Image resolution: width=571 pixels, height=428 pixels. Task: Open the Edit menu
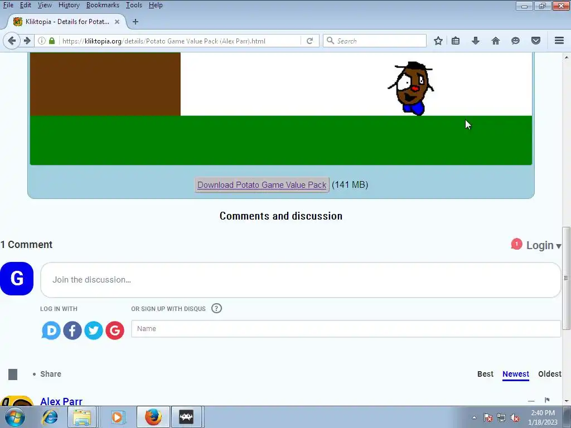[26, 5]
